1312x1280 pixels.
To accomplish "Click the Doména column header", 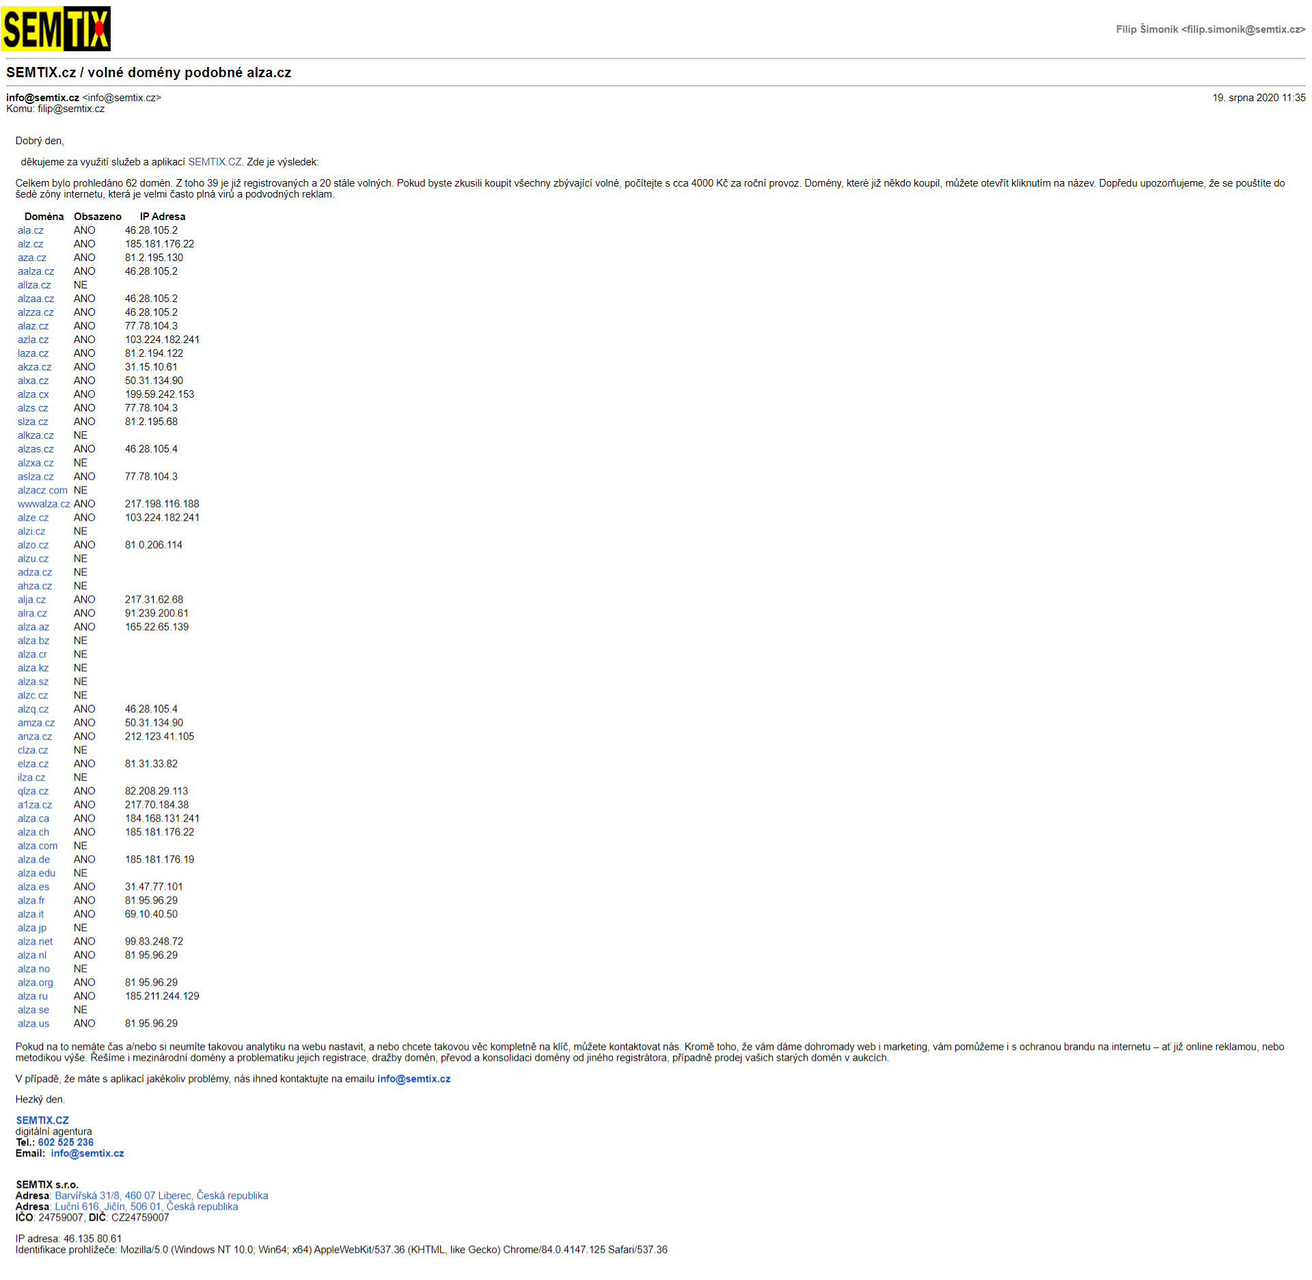I will click(x=44, y=217).
